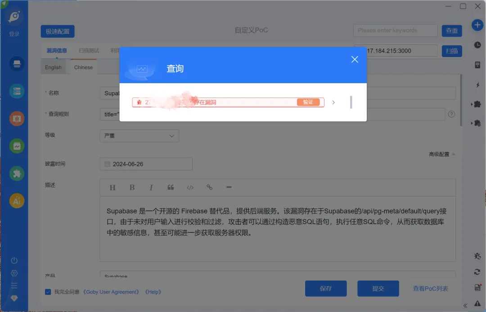Expand the vulnerability result chevron arrow
This screenshot has width=486, height=312.
tap(333, 103)
